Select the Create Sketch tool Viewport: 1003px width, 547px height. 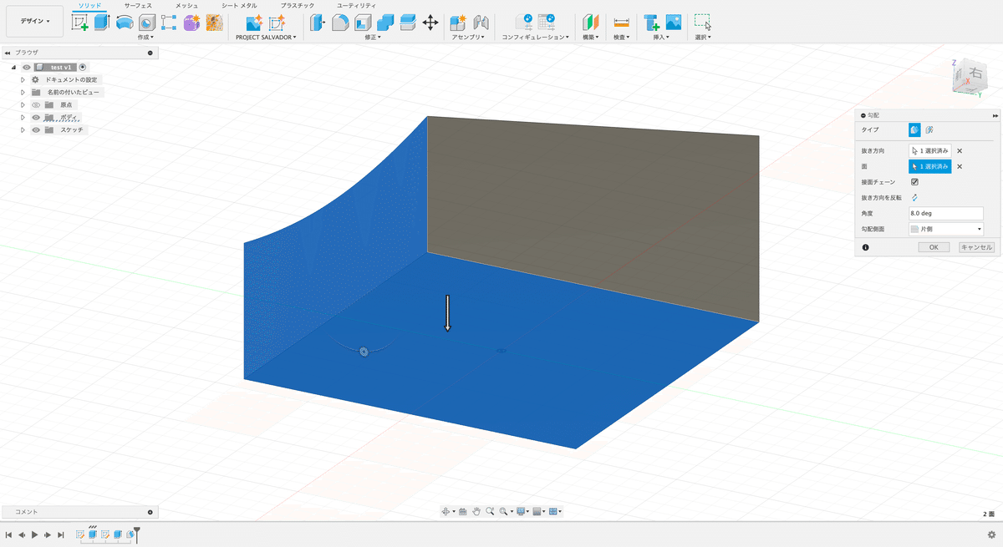(x=80, y=23)
